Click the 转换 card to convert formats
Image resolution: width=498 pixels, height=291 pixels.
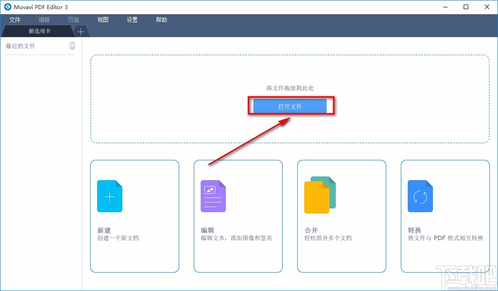click(x=445, y=216)
